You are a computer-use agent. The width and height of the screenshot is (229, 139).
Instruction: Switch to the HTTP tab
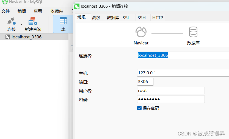pos(158,18)
